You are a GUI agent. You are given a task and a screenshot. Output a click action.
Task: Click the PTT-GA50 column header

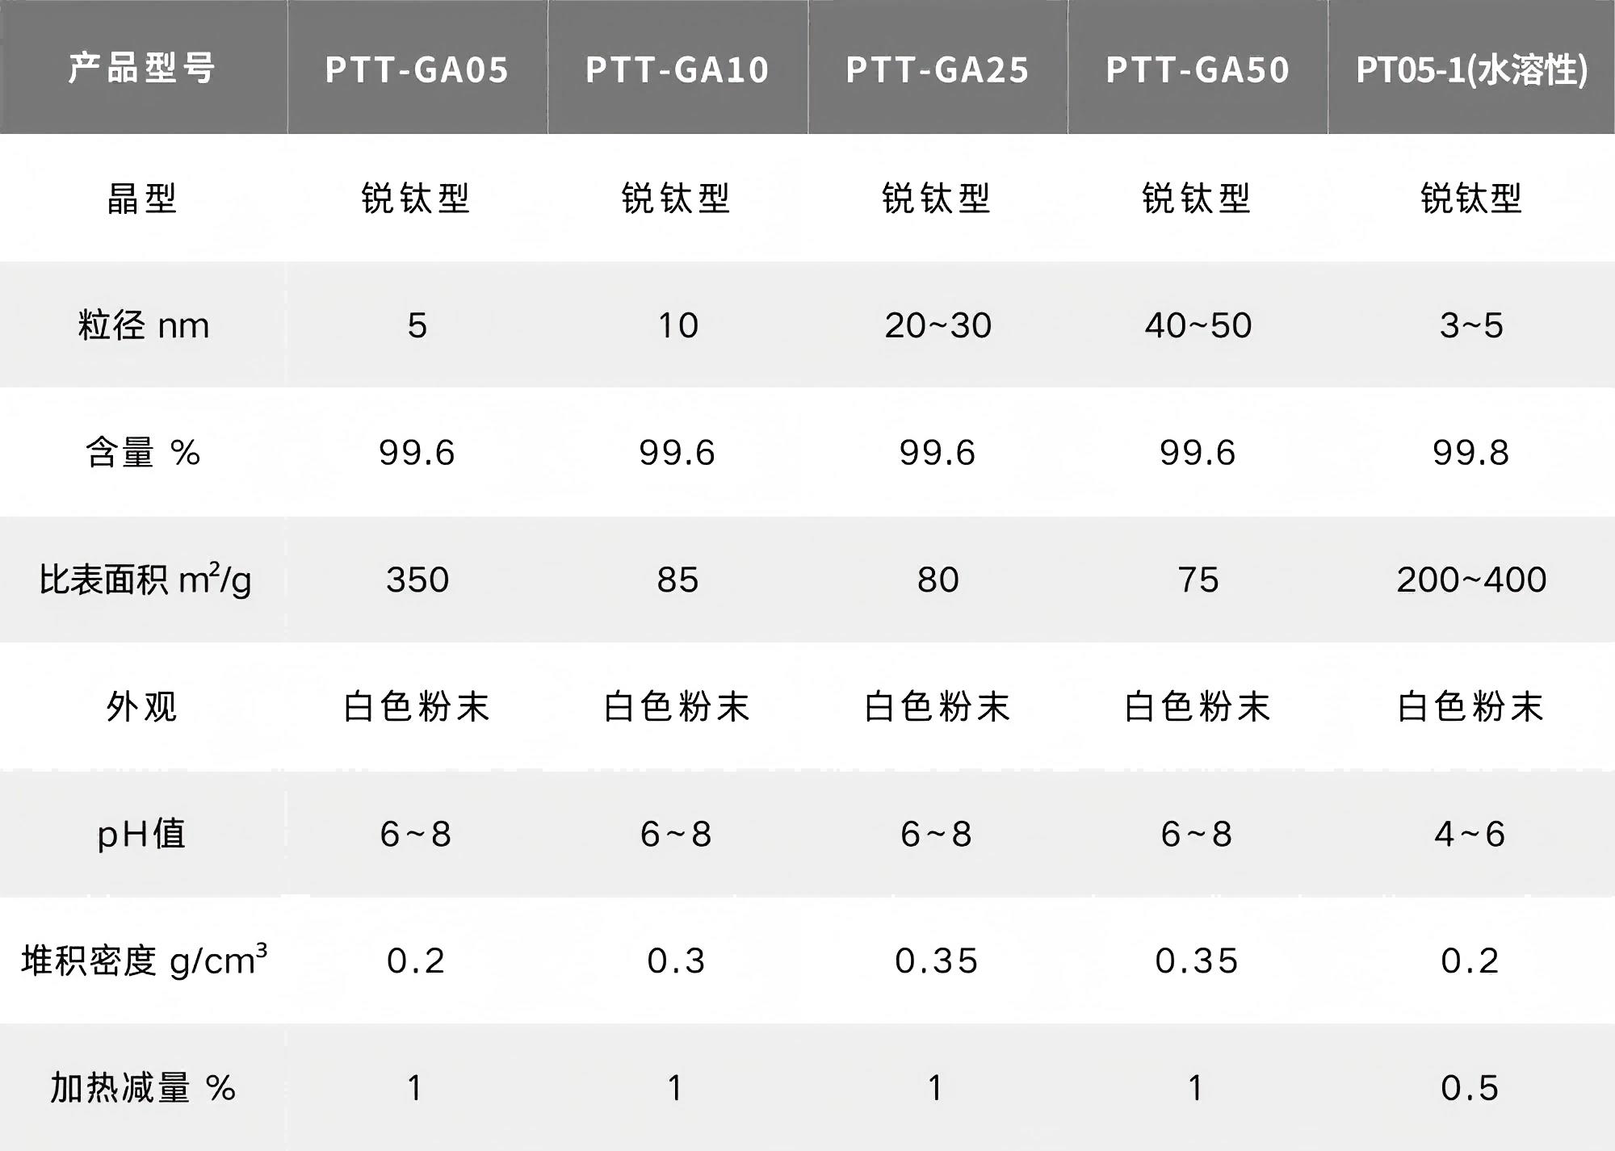point(1197,69)
